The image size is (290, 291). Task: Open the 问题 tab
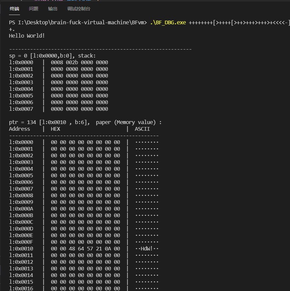coord(34,9)
